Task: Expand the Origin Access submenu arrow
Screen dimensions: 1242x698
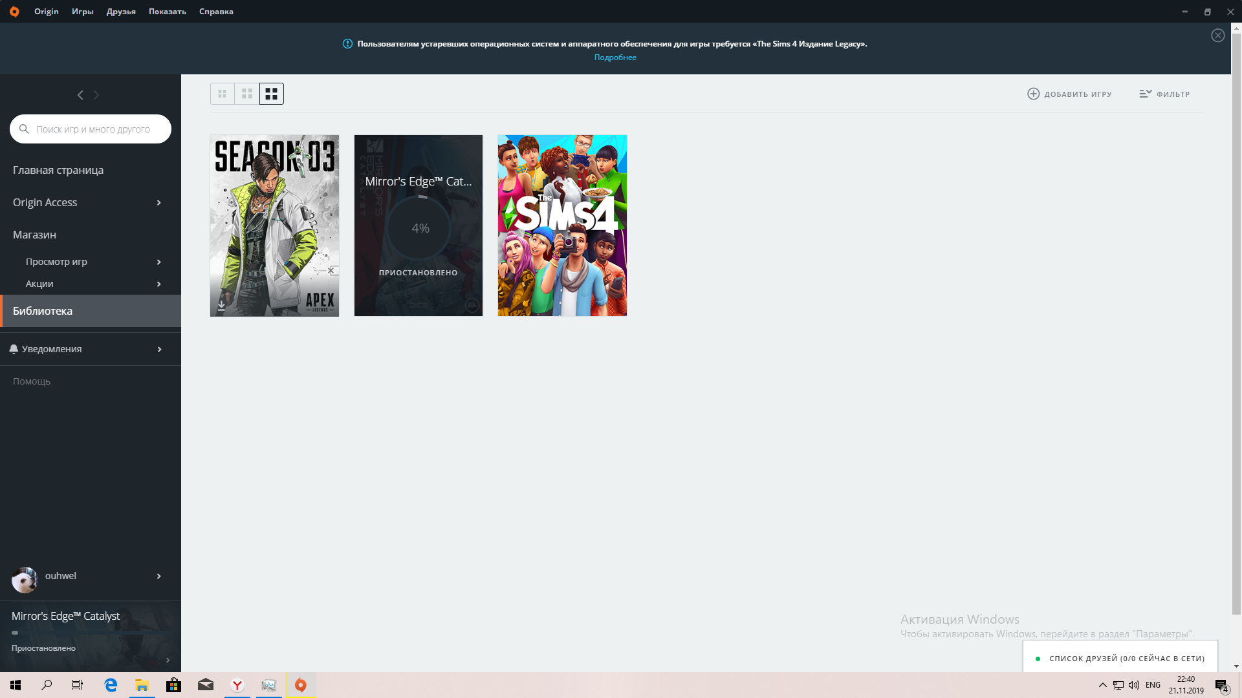Action: point(158,203)
